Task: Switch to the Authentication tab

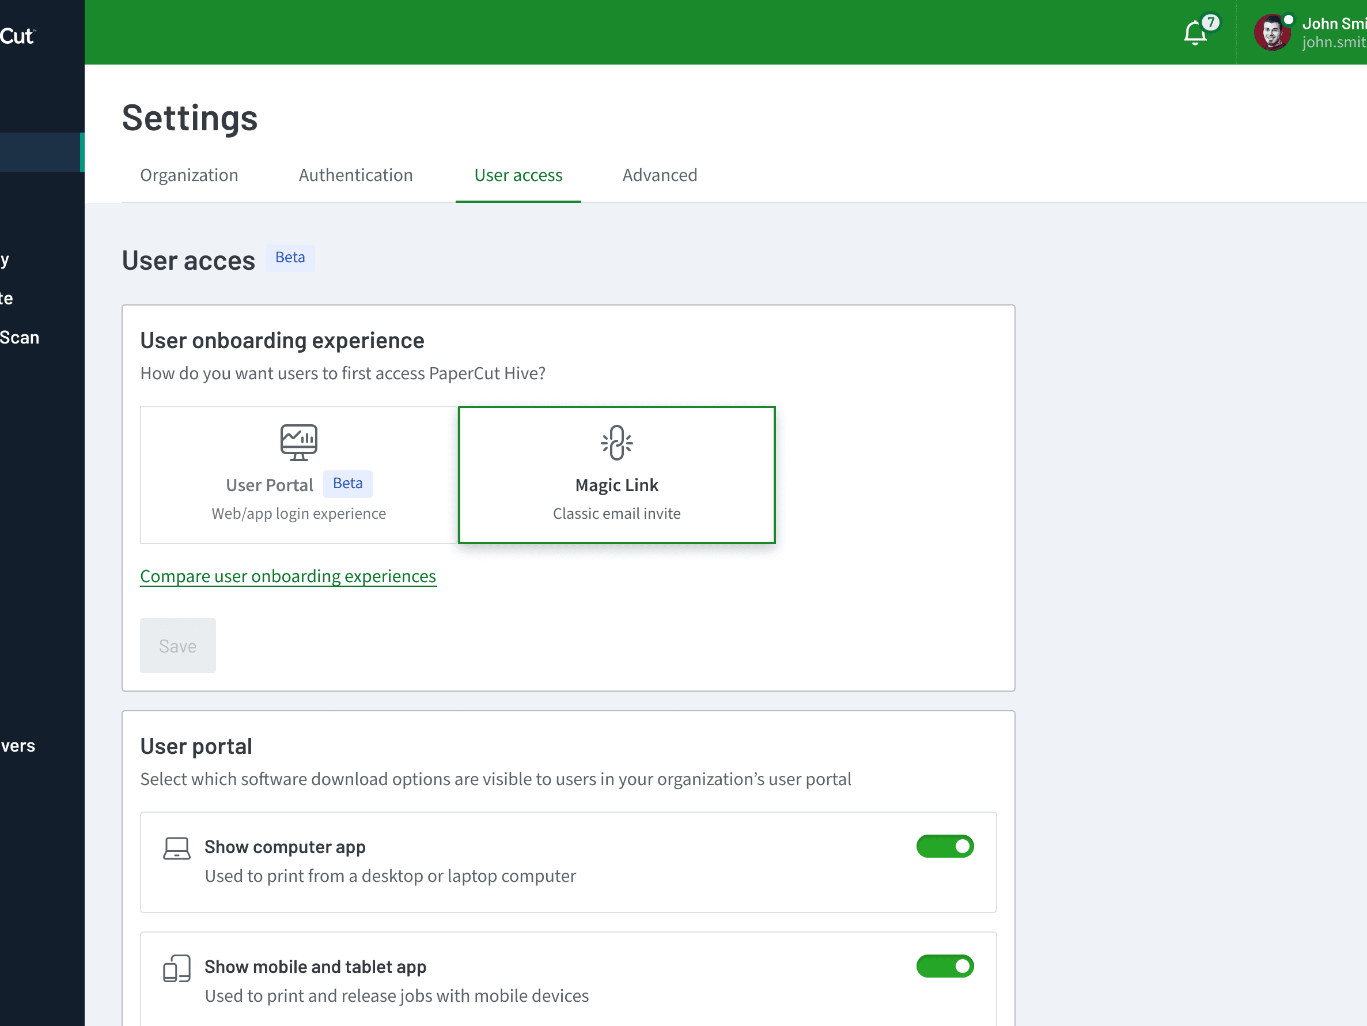Action: coord(355,175)
